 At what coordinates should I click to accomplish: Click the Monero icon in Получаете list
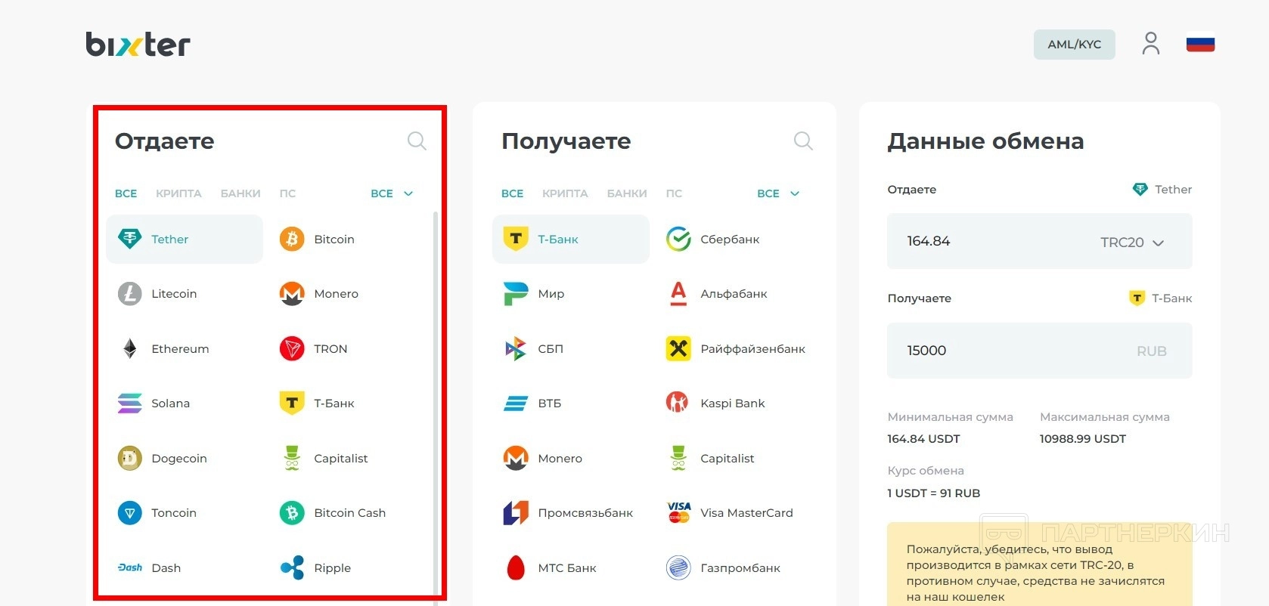516,458
